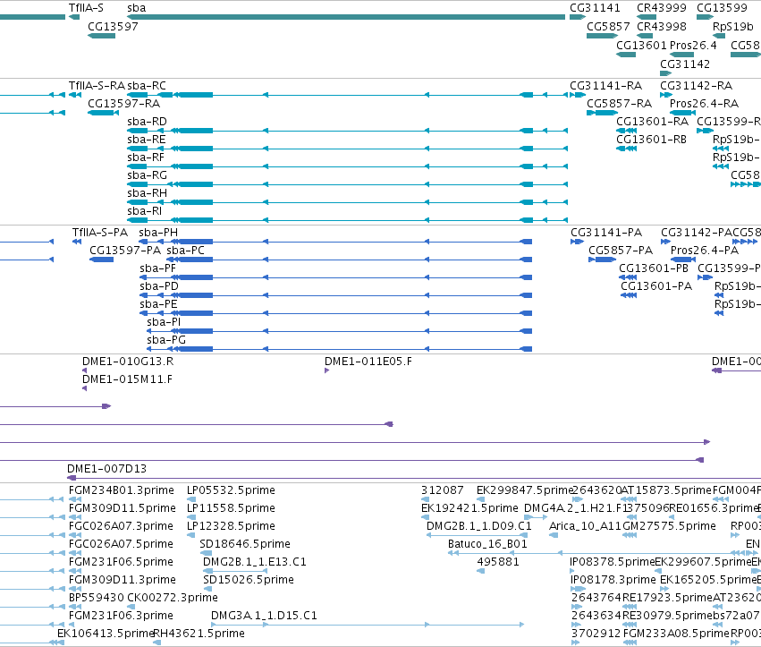Click transcript CG13597-RA label

point(123,104)
